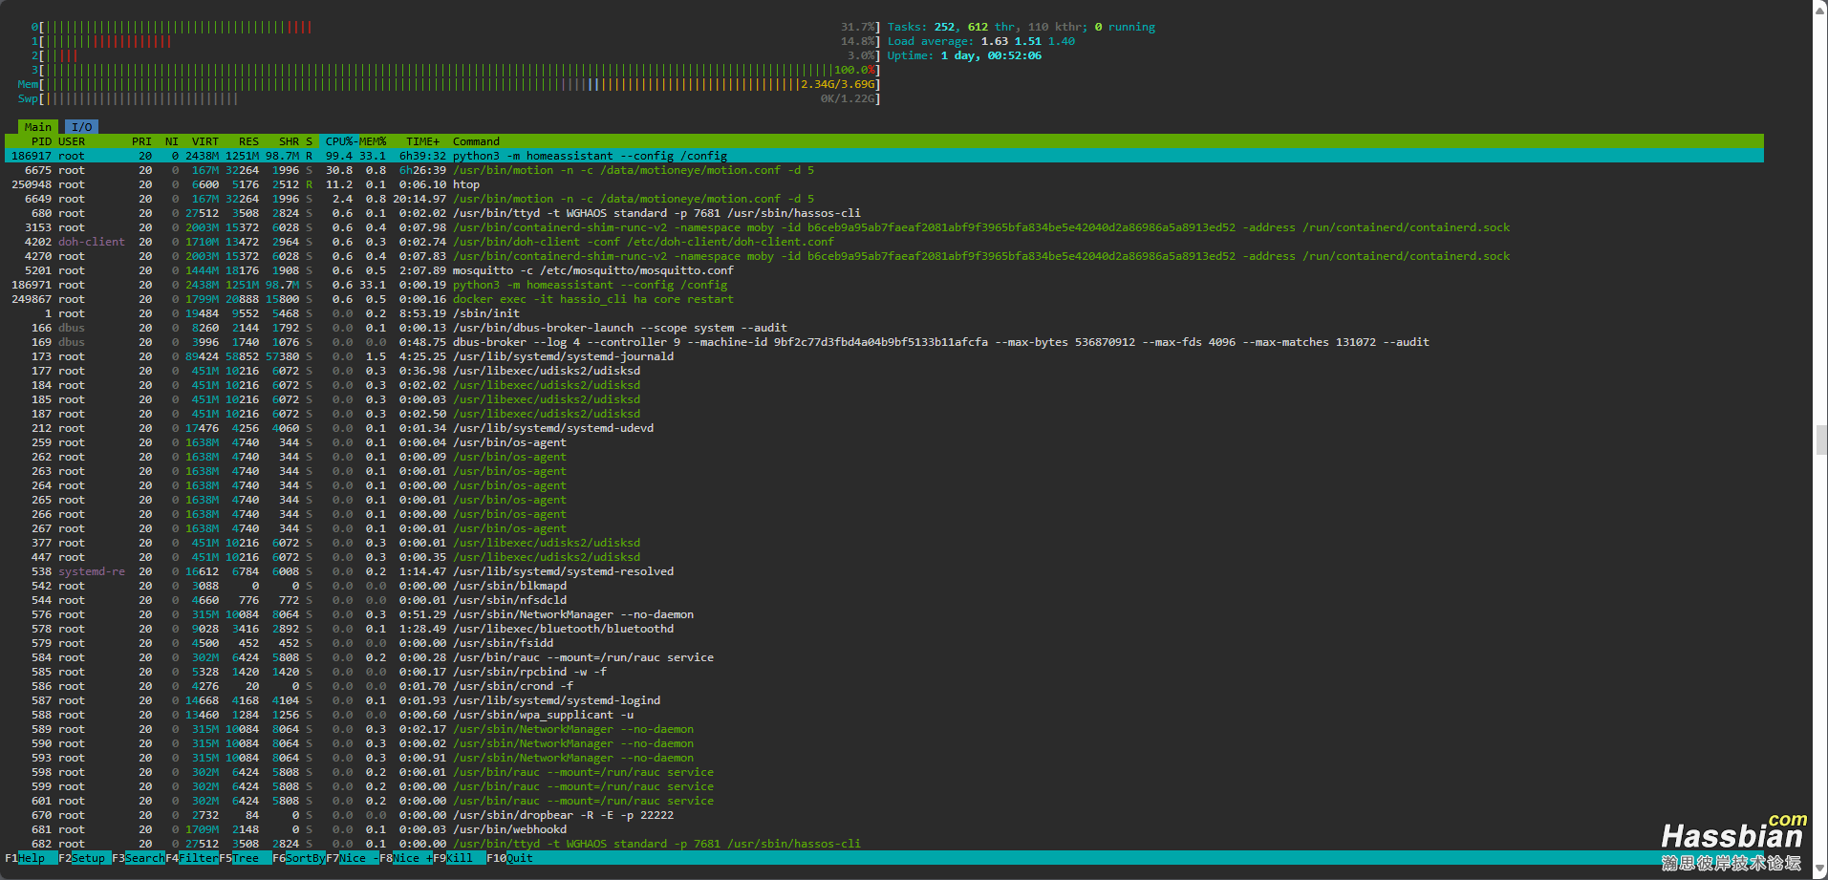The image size is (1828, 880).
Task: Select dropbear process PID 670
Action: click(884, 815)
